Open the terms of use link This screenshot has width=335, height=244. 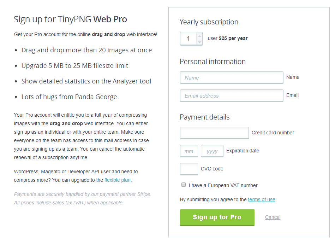click(x=262, y=199)
